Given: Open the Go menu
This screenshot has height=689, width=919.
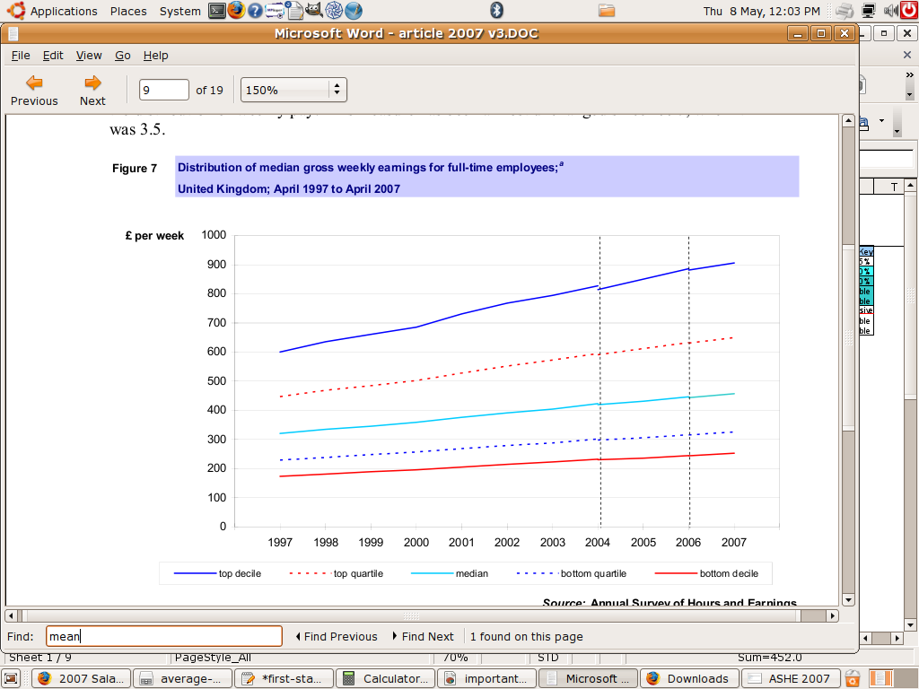Looking at the screenshot, I should coord(123,55).
